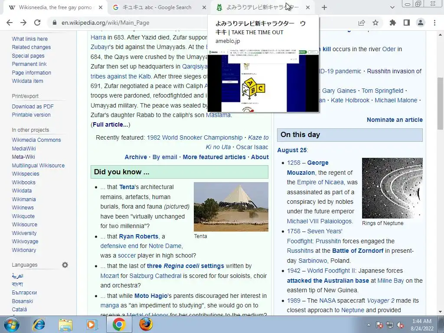Open the Chrome profile avatar

point(421,23)
